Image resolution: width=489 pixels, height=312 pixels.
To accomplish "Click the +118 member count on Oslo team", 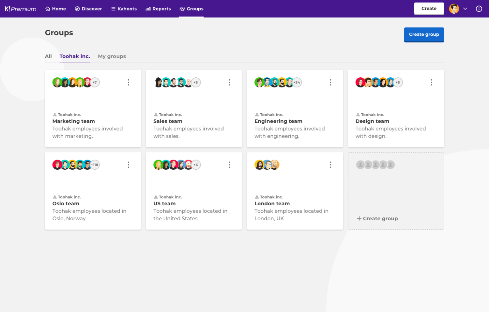I will click(x=94, y=165).
